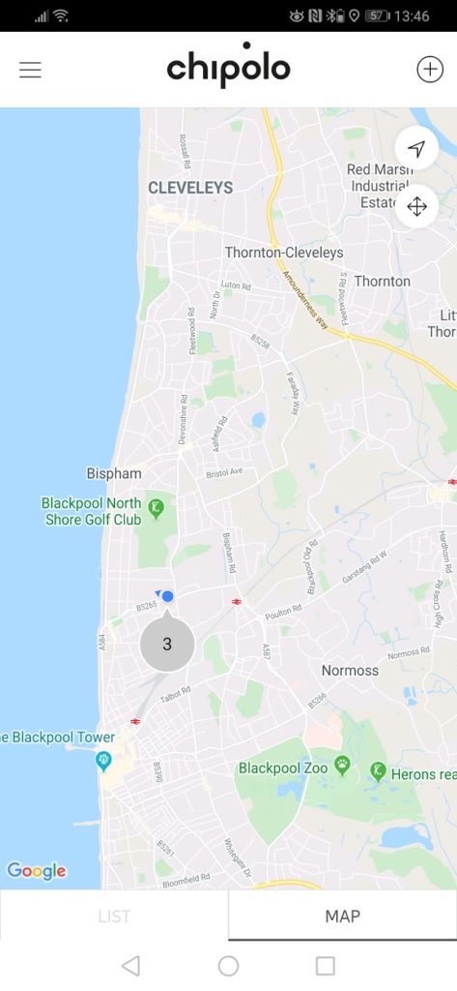Tap the CLEVELEYS map label
The height and width of the screenshot is (991, 457).
tap(190, 188)
